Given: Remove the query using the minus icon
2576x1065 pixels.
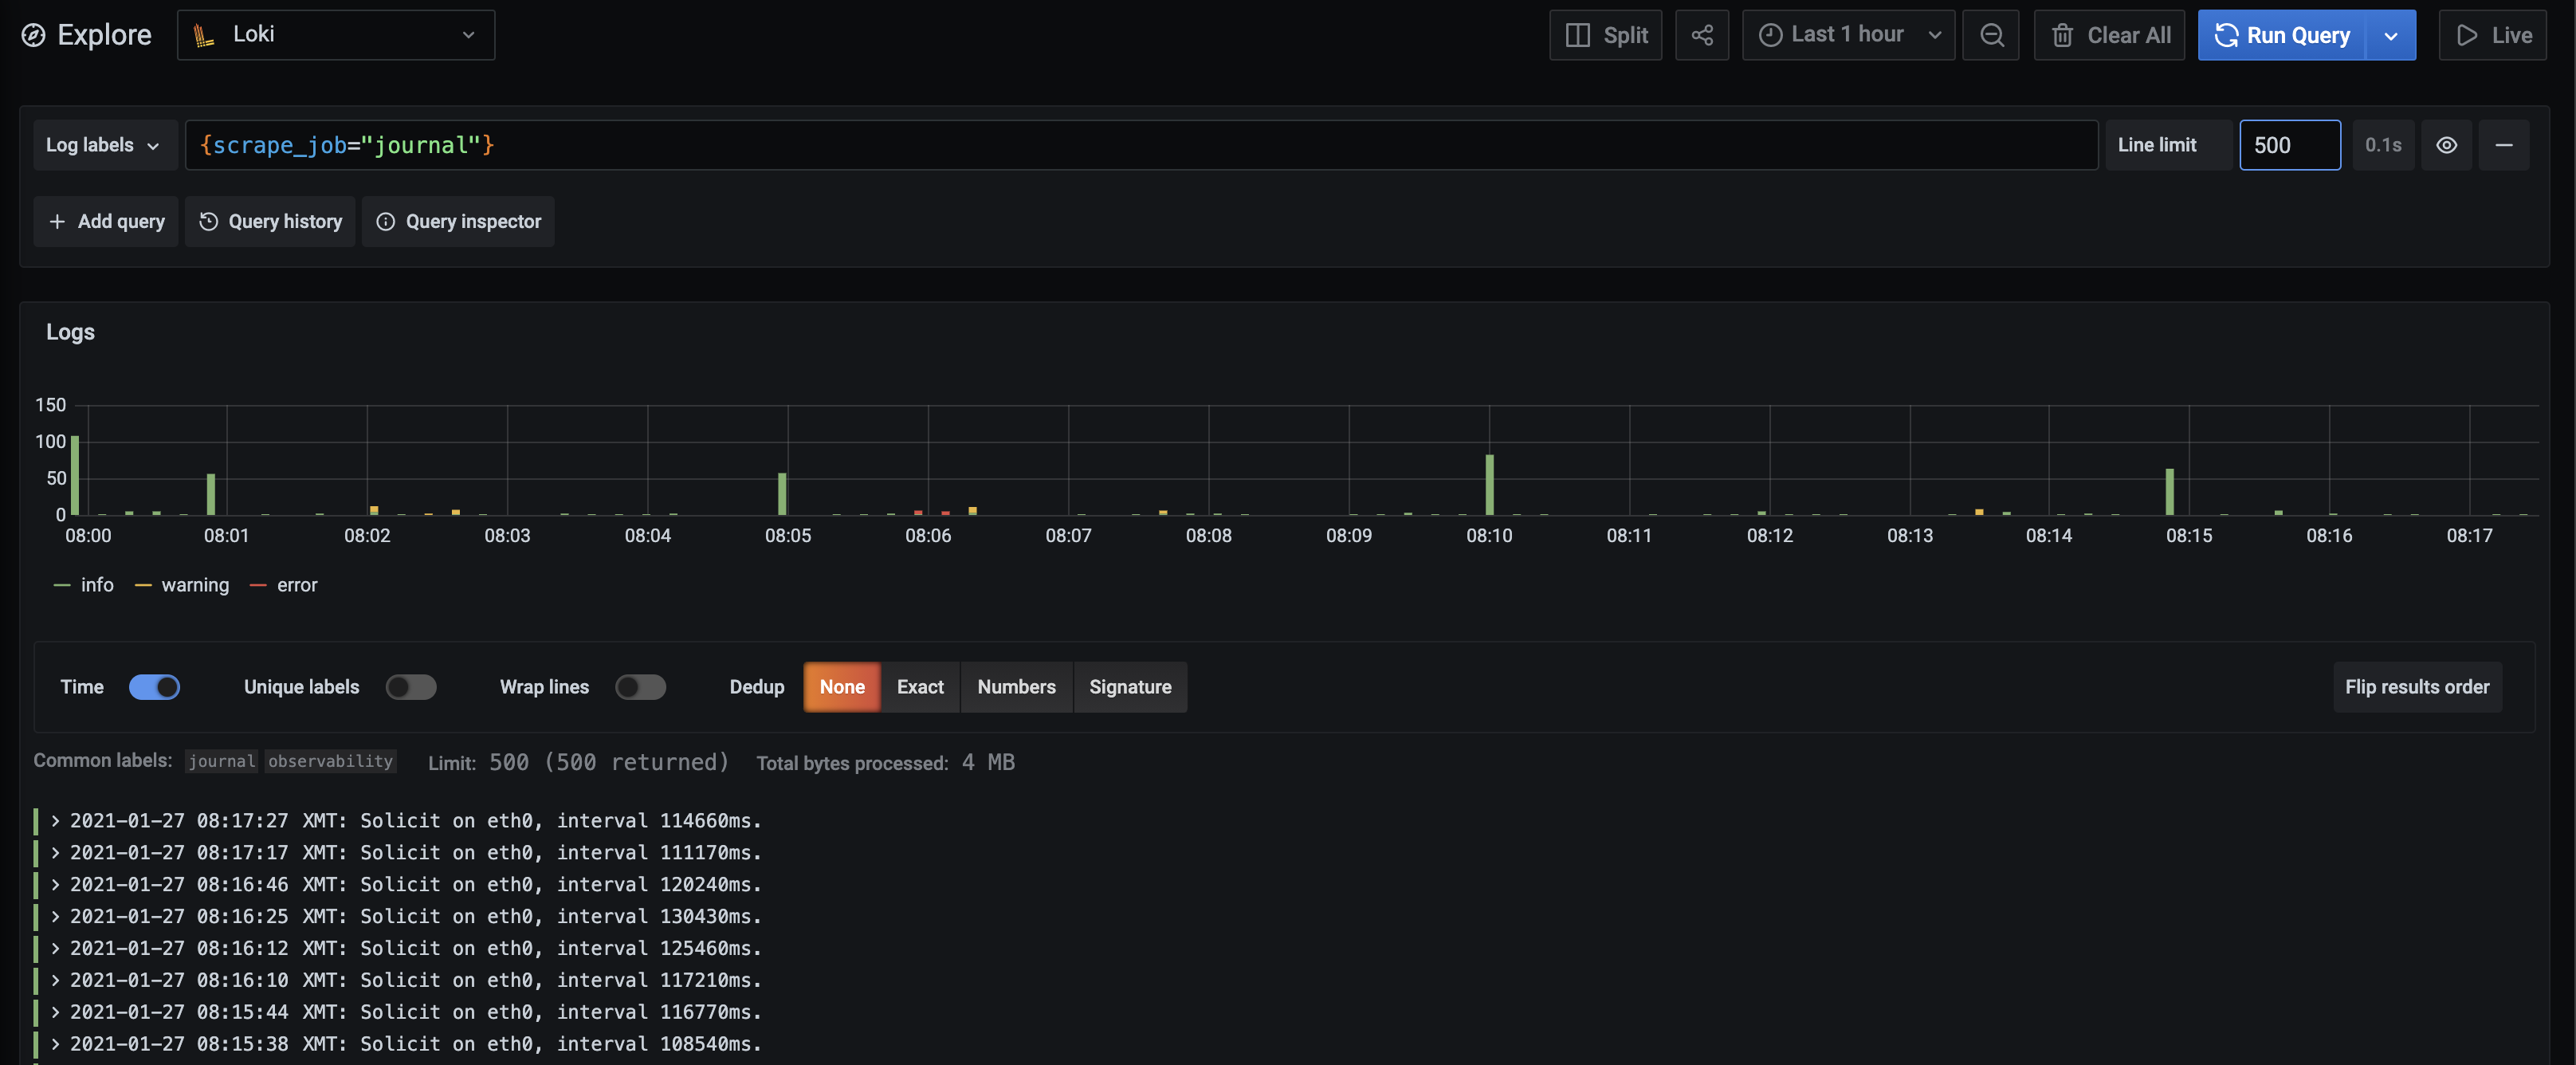Looking at the screenshot, I should 2506,145.
